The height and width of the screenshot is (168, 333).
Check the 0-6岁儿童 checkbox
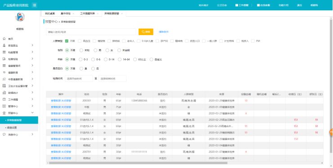click(x=139, y=41)
